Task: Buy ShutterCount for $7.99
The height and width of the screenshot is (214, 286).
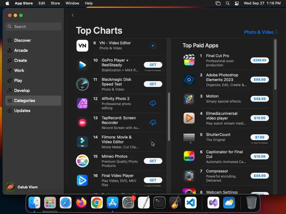Action: coord(259,137)
